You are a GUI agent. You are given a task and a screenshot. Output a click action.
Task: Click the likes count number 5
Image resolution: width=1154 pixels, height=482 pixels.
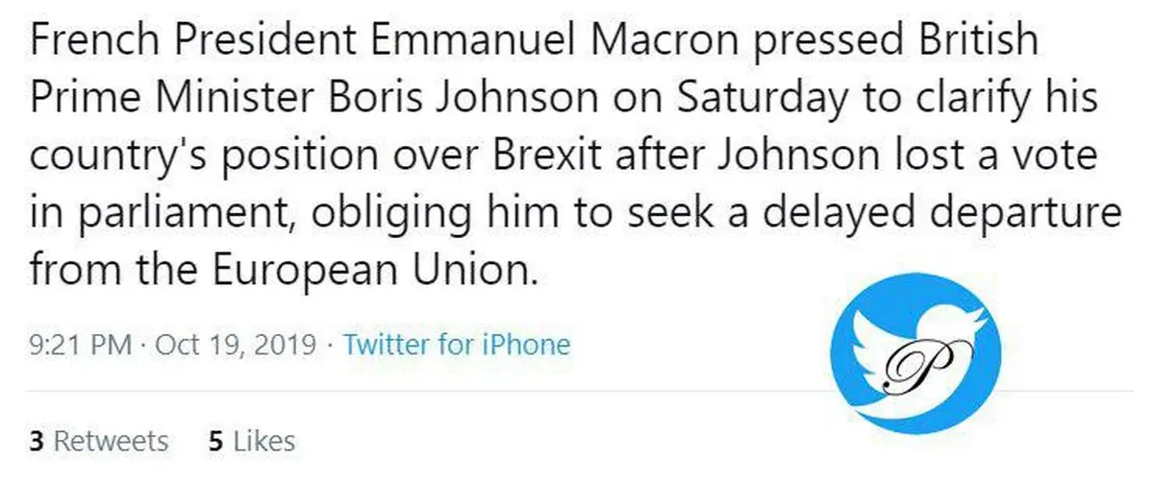coord(215,441)
